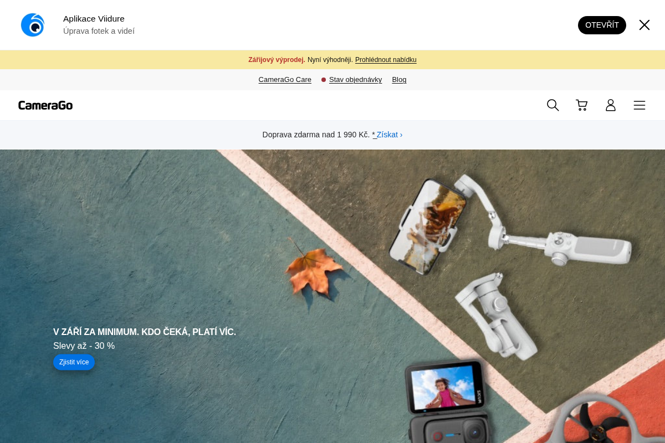Open the CameraGo Care link
Viewport: 665px width, 443px height.
(285, 80)
